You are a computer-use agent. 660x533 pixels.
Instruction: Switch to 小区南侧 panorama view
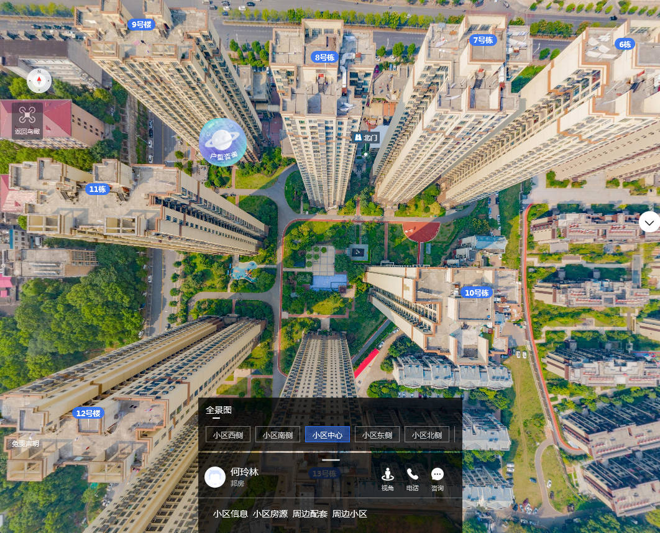click(277, 435)
